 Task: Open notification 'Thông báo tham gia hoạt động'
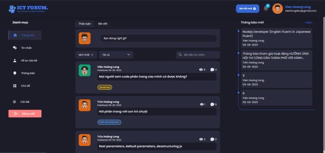click(276, 60)
